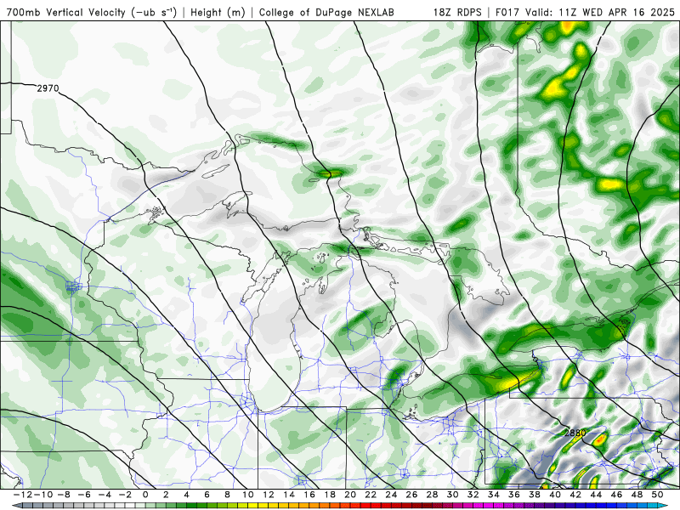
Task: Click the '22' value on the color scale
Action: coord(371,495)
